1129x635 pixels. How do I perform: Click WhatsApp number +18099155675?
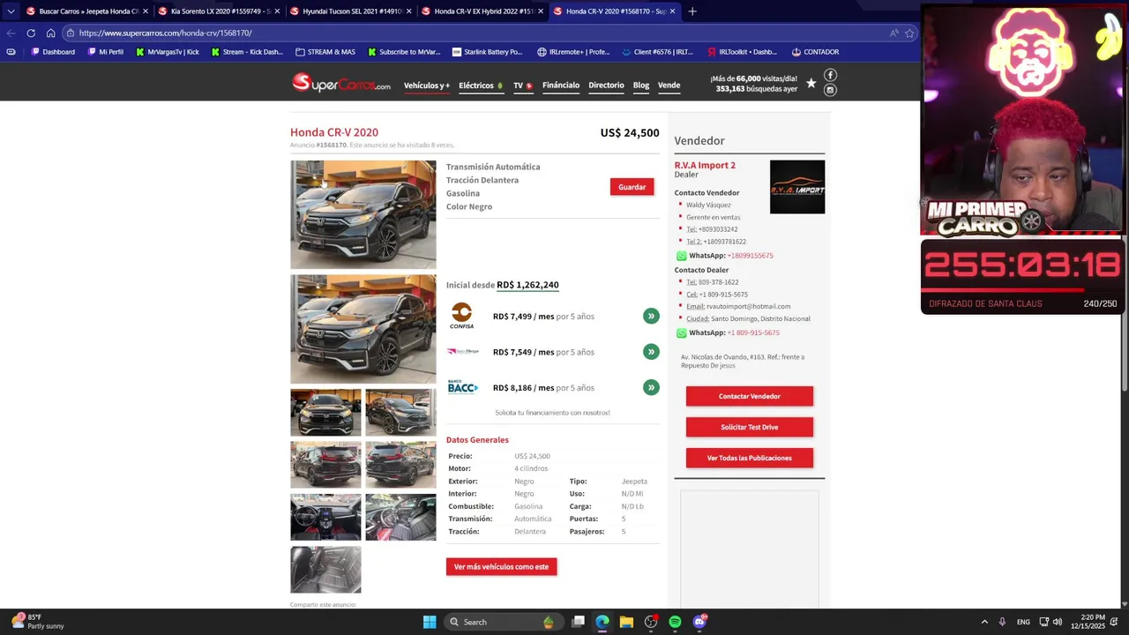point(750,256)
